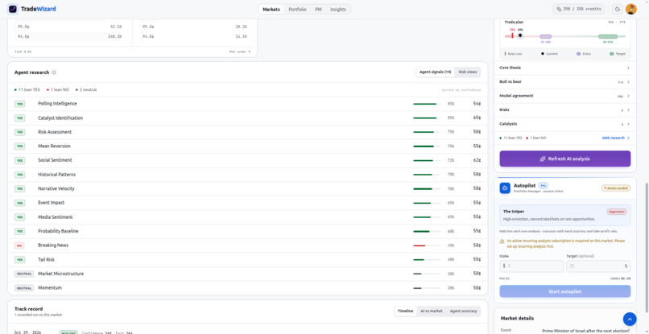649x334 pixels.
Task: Click the purple Entry zone on Trade plan
Action: click(x=545, y=37)
